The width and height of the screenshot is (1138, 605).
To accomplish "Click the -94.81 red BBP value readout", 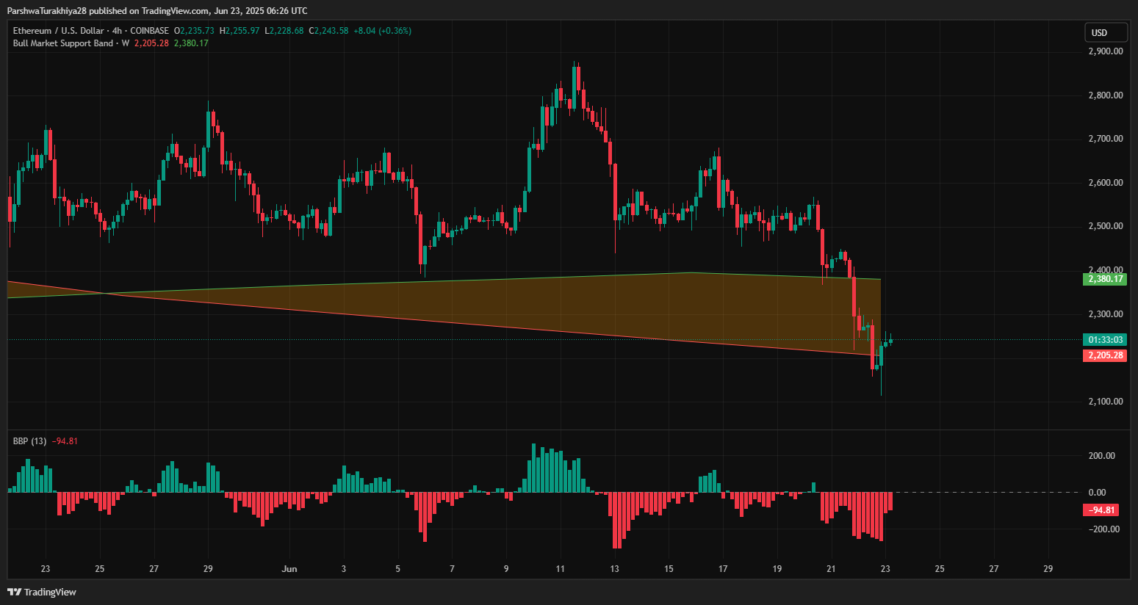I will [x=65, y=441].
